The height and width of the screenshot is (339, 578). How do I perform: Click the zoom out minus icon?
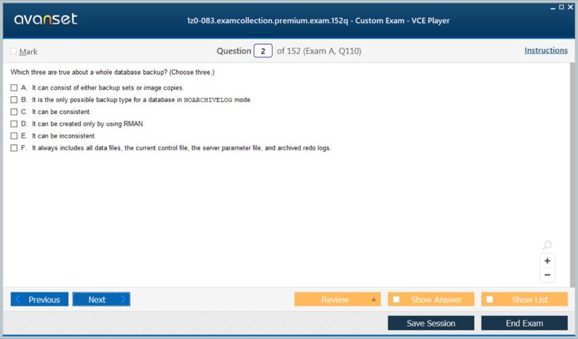(x=547, y=275)
